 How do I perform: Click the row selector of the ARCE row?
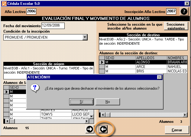click(102, 67)
